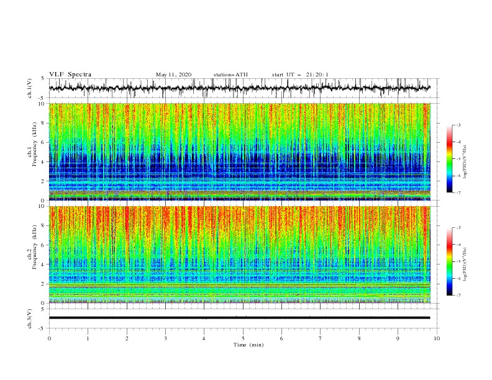Click the ch.2 spectrogram color bar
The image size is (492, 380).
click(450, 261)
